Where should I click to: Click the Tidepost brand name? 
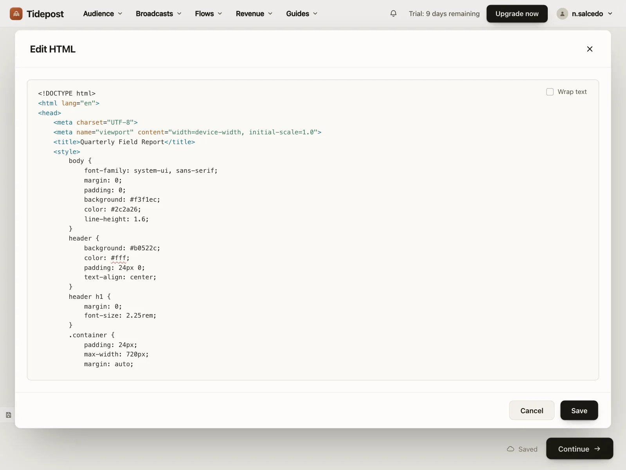coord(45,14)
